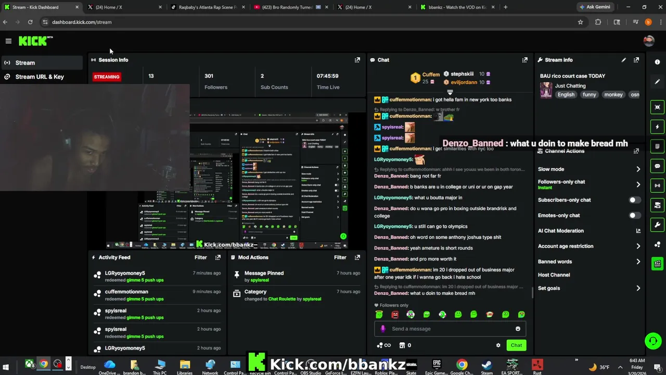Screen dimensions: 666x375
Task: Click the pencil icon in the right sidebar
Action: click(657, 82)
